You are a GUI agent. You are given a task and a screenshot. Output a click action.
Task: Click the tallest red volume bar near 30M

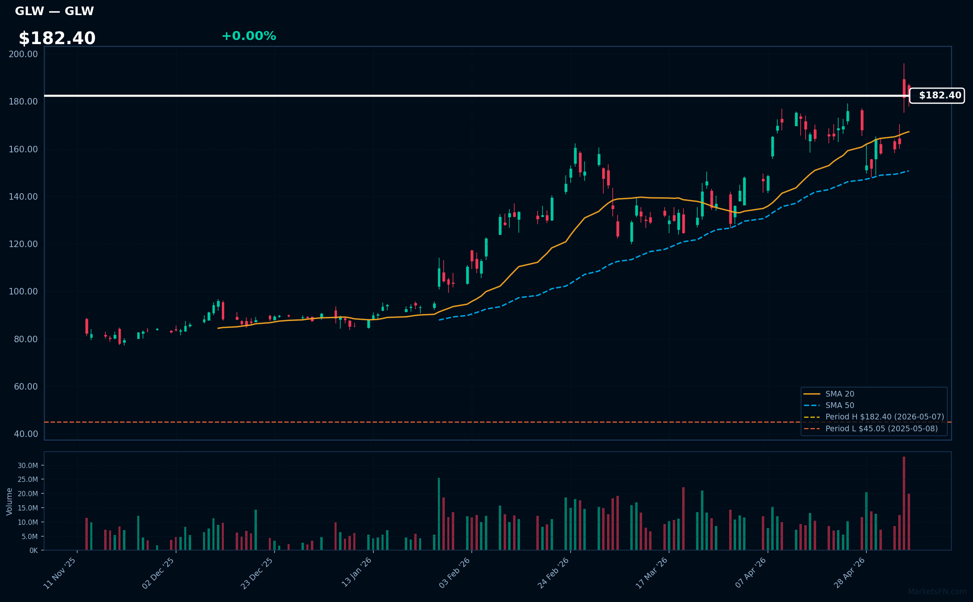pos(904,503)
